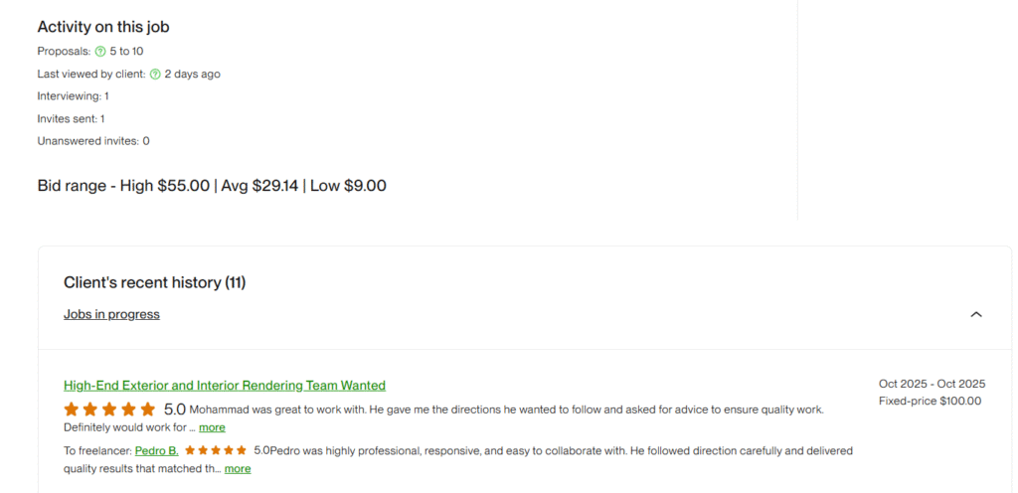This screenshot has width=1018, height=493.
Task: Click the Interviewing: 1 line
Action: click(73, 96)
